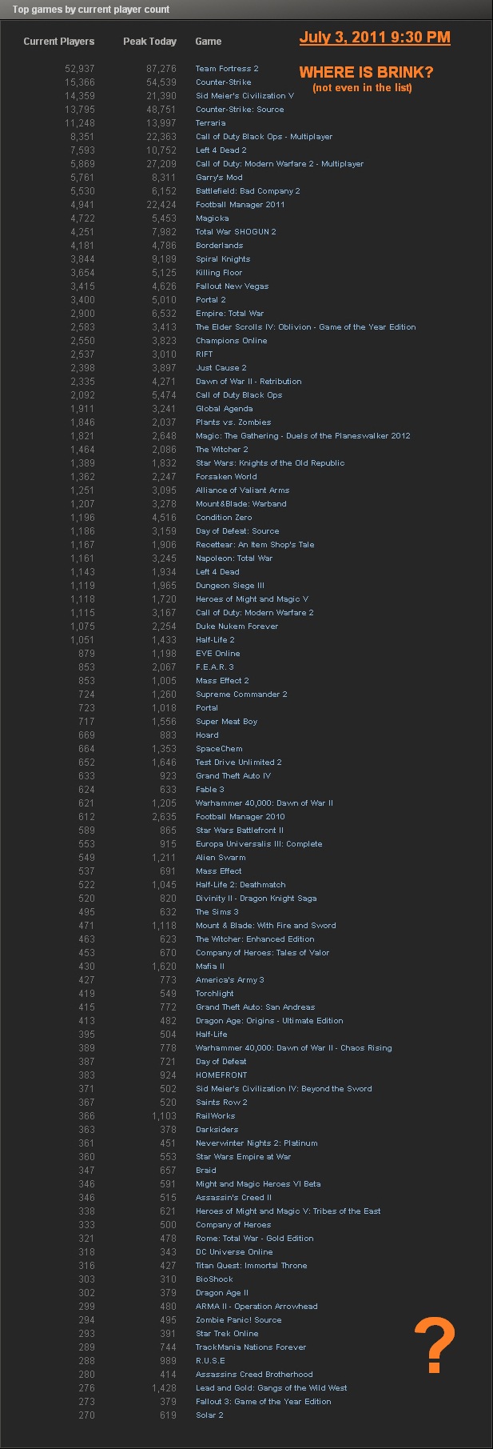Screen dimensions: 493x1449
Task: Click the Current Players column header
Action: [58, 42]
